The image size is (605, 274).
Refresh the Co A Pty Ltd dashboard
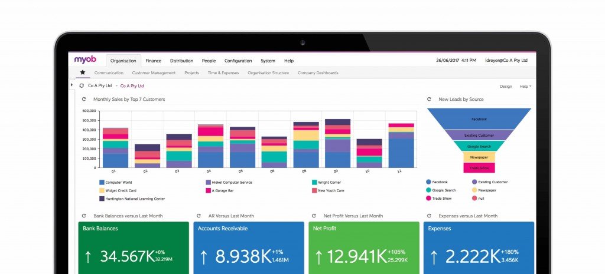[81, 86]
